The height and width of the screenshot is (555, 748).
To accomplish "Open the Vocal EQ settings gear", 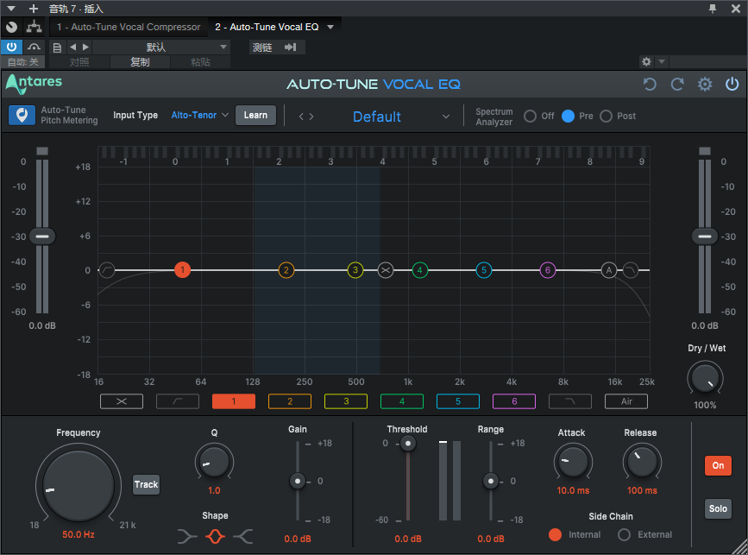I will coord(705,85).
